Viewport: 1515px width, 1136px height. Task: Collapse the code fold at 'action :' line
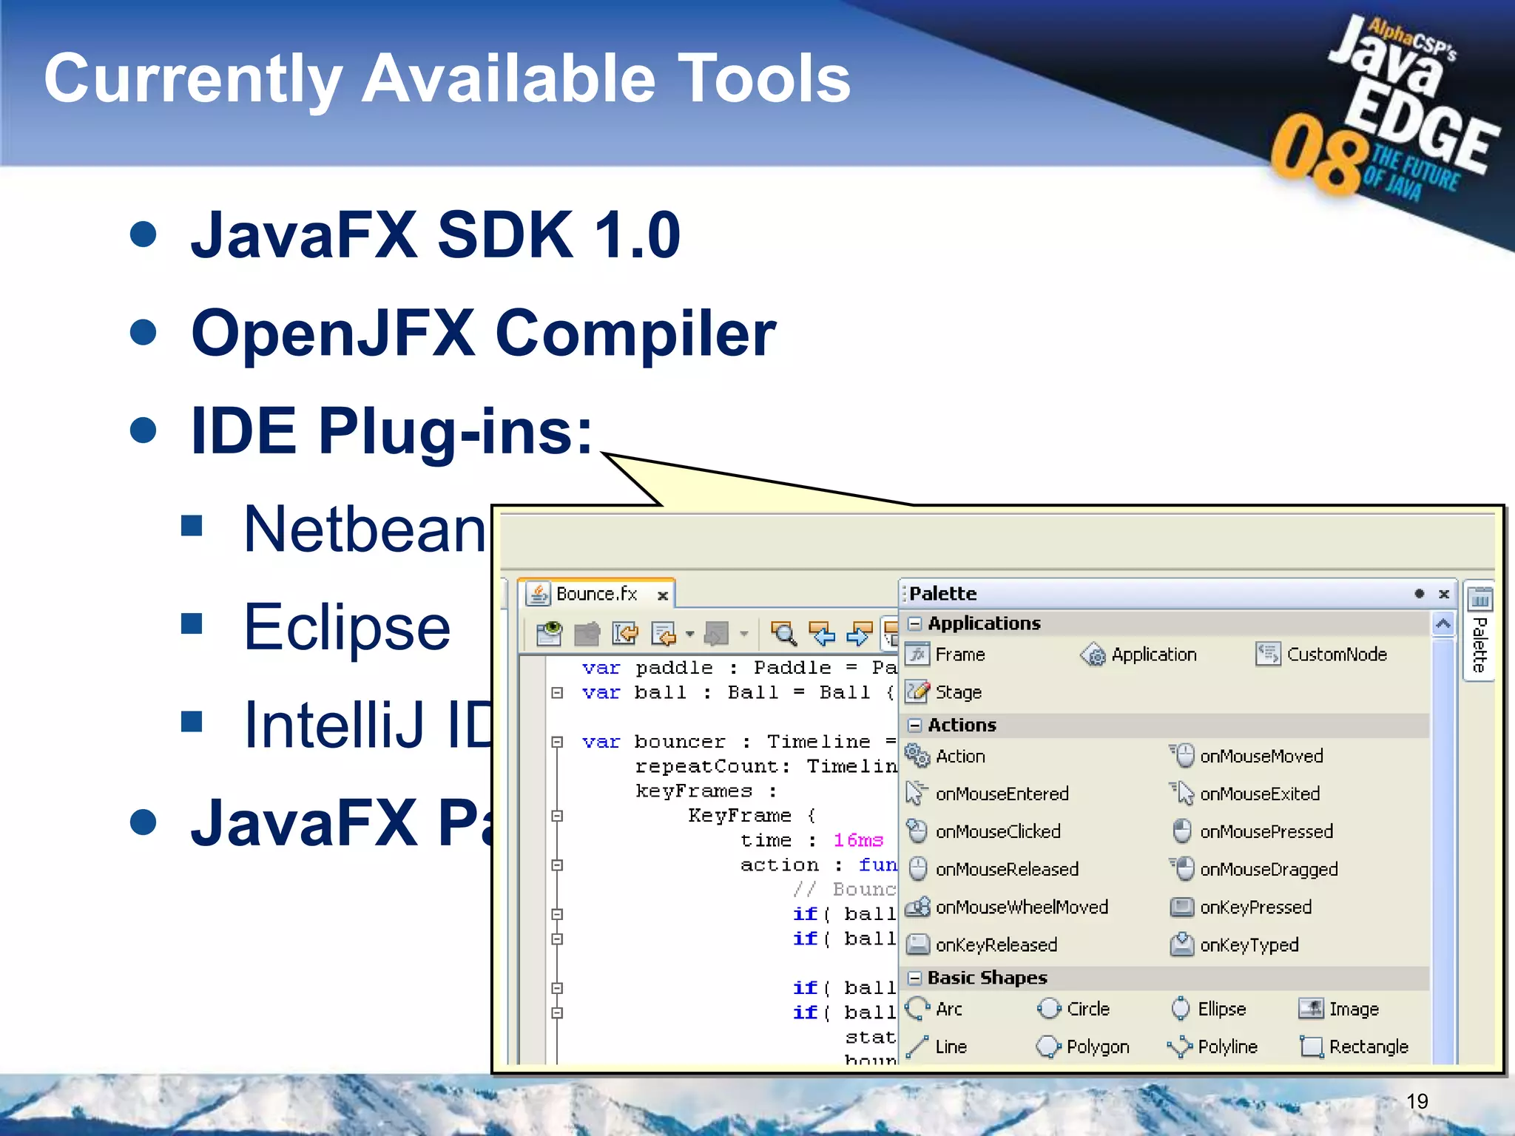coord(557,865)
